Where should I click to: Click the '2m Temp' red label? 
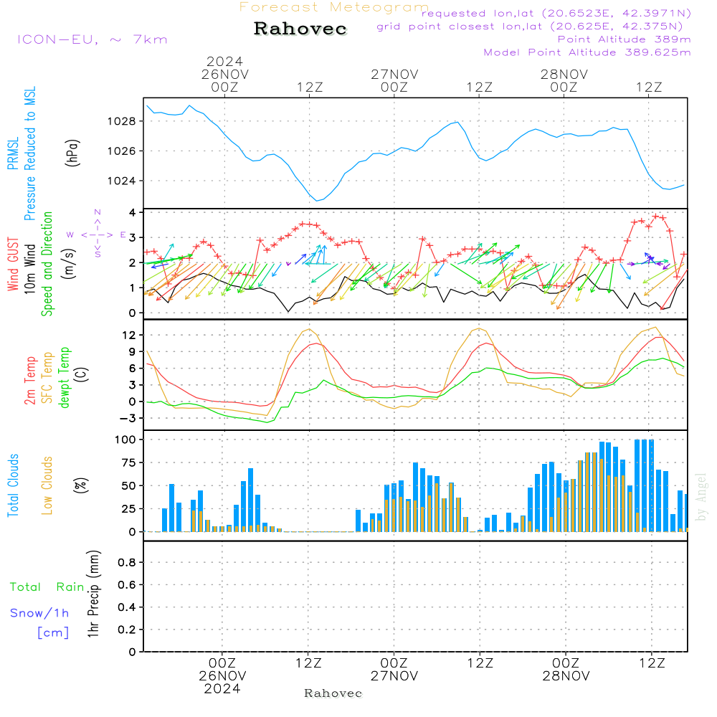click(x=29, y=381)
